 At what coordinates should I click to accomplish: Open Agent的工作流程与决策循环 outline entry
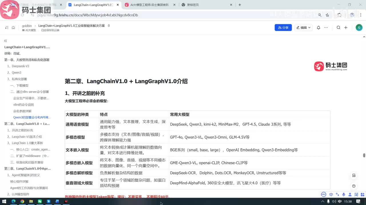pos(29,188)
